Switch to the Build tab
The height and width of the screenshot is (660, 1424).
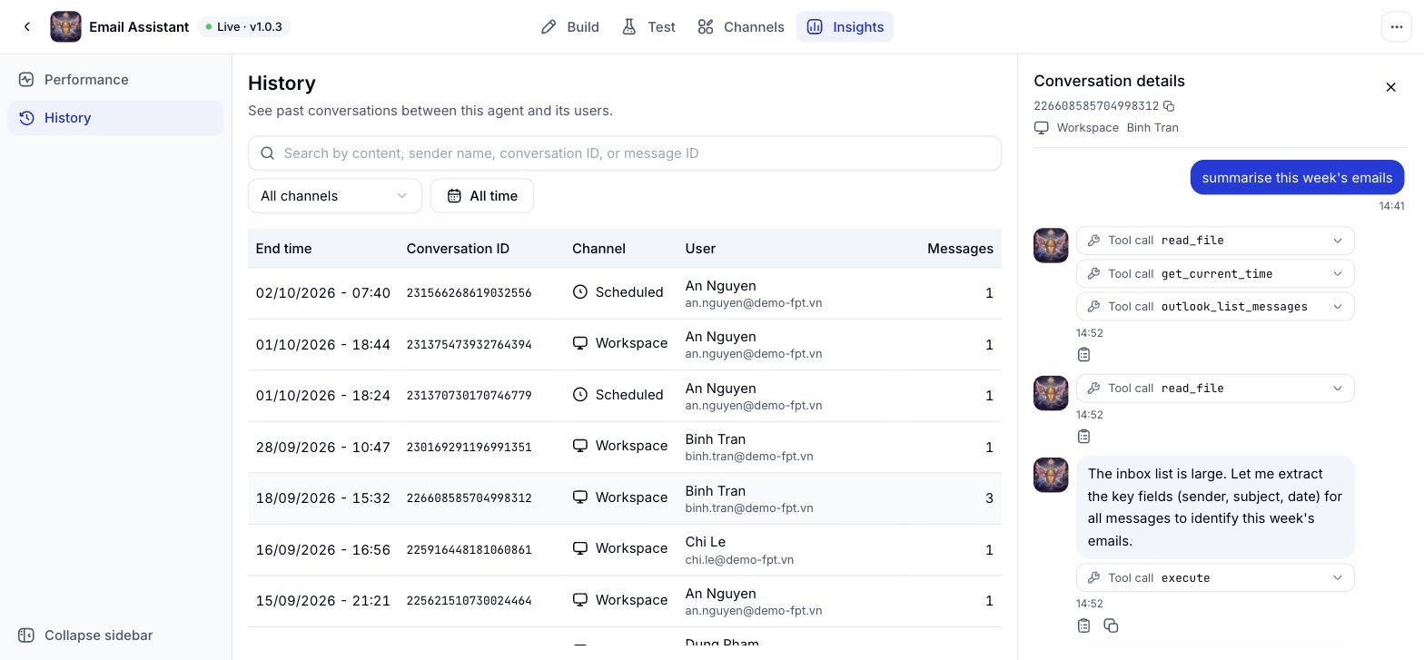(569, 27)
